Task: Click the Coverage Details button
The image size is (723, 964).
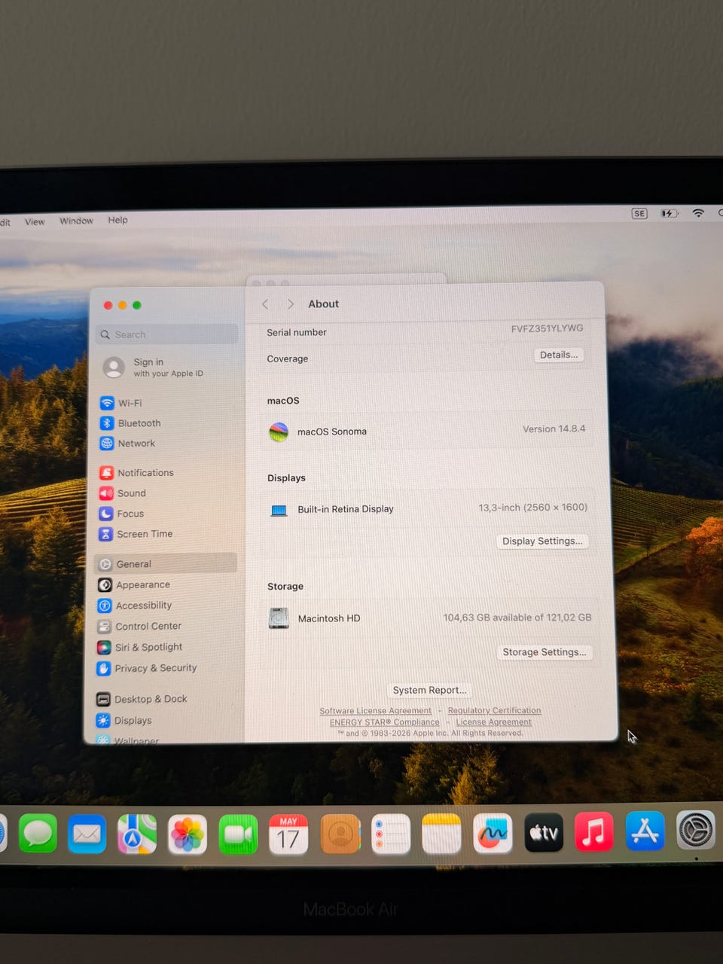Action: pos(559,355)
